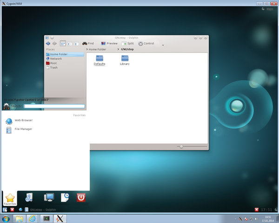Click Home Folder in breadcrumb path

point(97,49)
